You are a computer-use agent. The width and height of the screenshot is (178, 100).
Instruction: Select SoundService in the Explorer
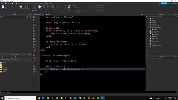tap(155, 42)
